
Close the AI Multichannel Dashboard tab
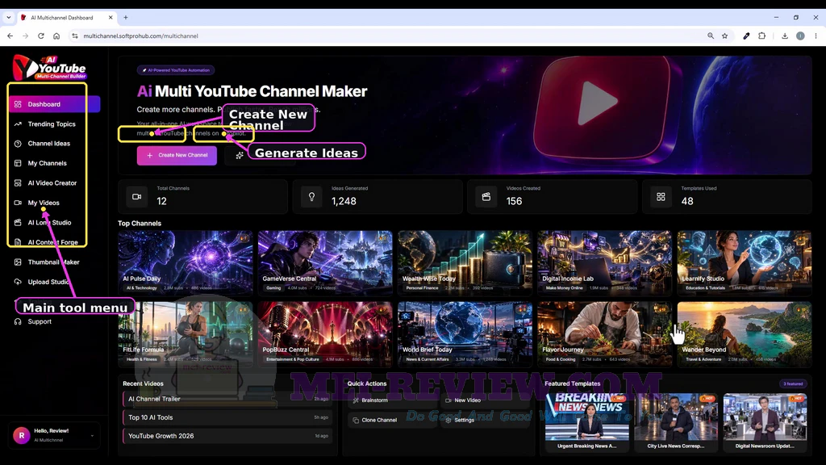[x=111, y=18]
